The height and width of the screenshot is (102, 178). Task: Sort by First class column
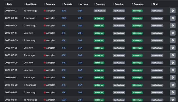pyautogui.click(x=154, y=4)
